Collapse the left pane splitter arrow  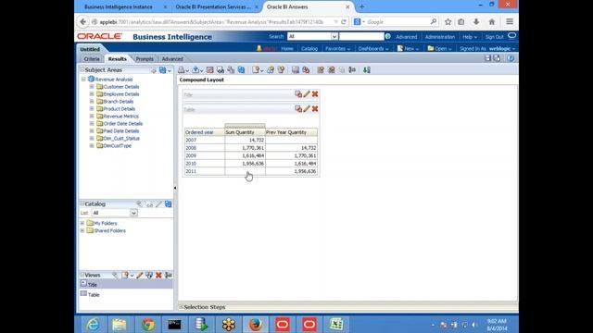coord(175,188)
